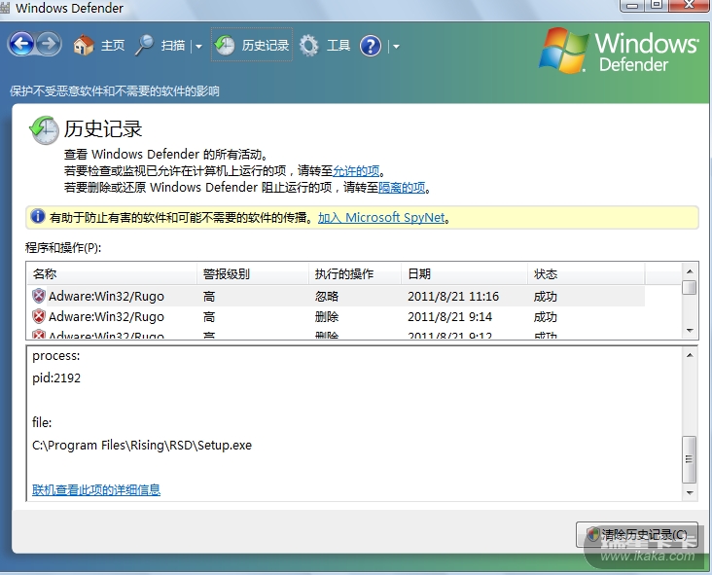Click 加入 Microsoft SpyNet link
This screenshot has width=712, height=575.
click(381, 218)
